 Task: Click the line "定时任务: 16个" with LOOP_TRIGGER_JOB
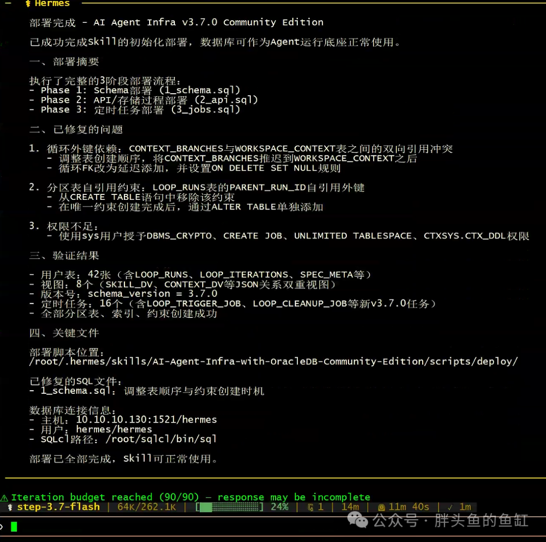click(232, 304)
